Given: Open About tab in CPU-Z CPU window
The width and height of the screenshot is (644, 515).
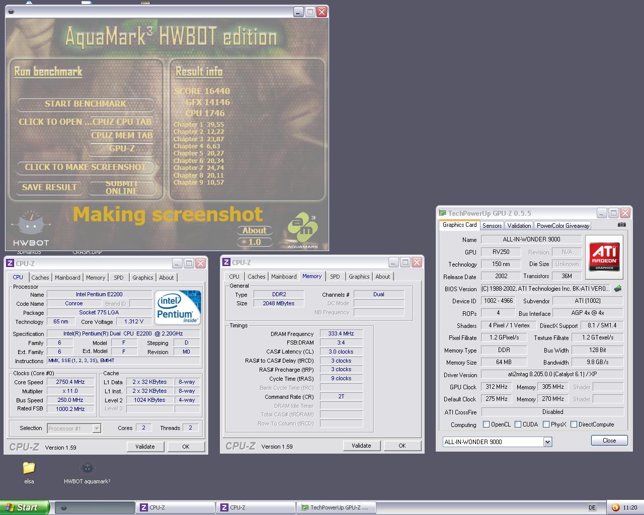Looking at the screenshot, I should (x=167, y=278).
